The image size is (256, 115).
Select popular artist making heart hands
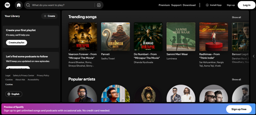pyautogui.click(x=148, y=93)
